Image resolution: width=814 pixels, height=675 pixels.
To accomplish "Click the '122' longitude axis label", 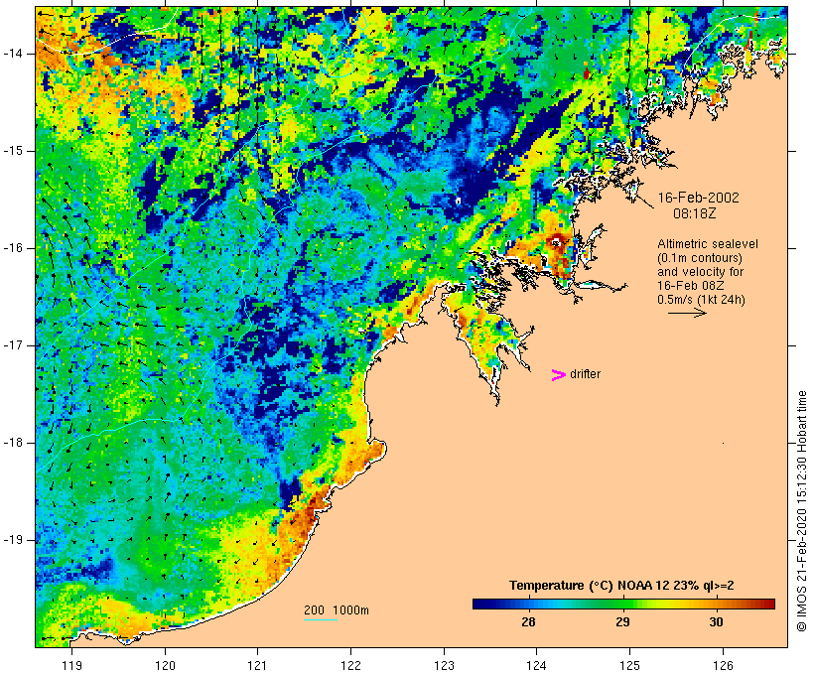I will click(x=351, y=666).
